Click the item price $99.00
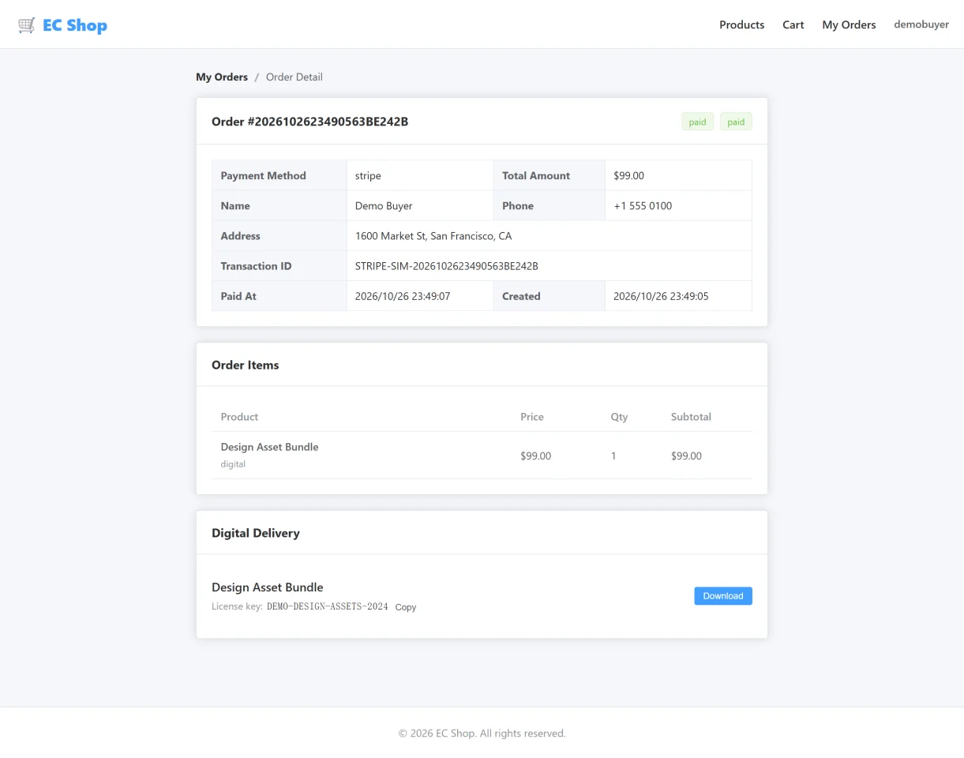This screenshot has width=964, height=758. coord(535,456)
